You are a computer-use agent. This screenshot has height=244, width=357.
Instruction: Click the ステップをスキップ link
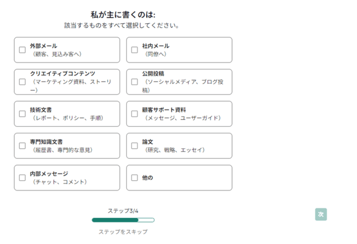tap(123, 232)
